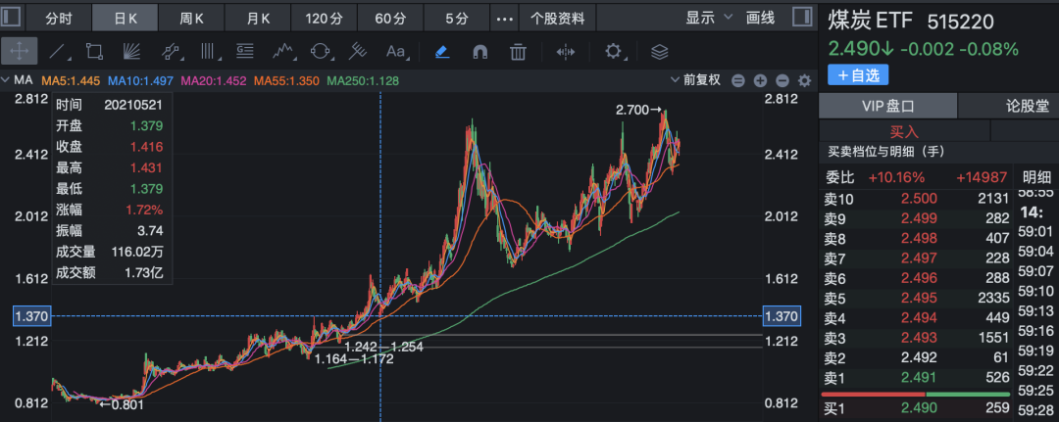Viewport: 1059px width, 422px height.
Task: Click the MA10:1.497 label
Action: tap(140, 81)
